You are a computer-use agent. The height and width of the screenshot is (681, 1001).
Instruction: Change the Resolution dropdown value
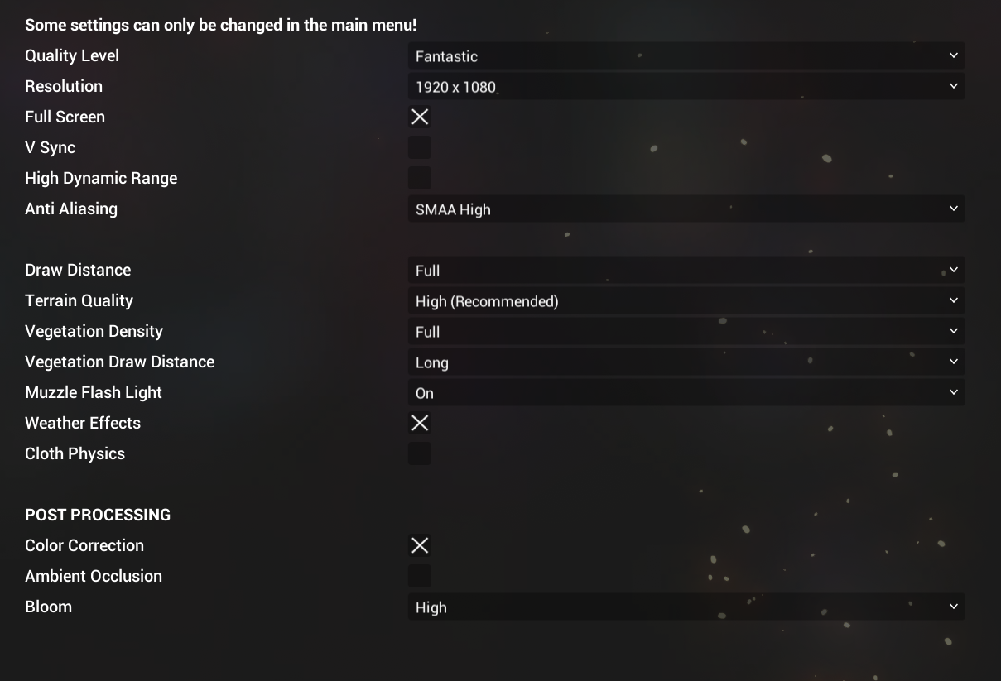[686, 87]
